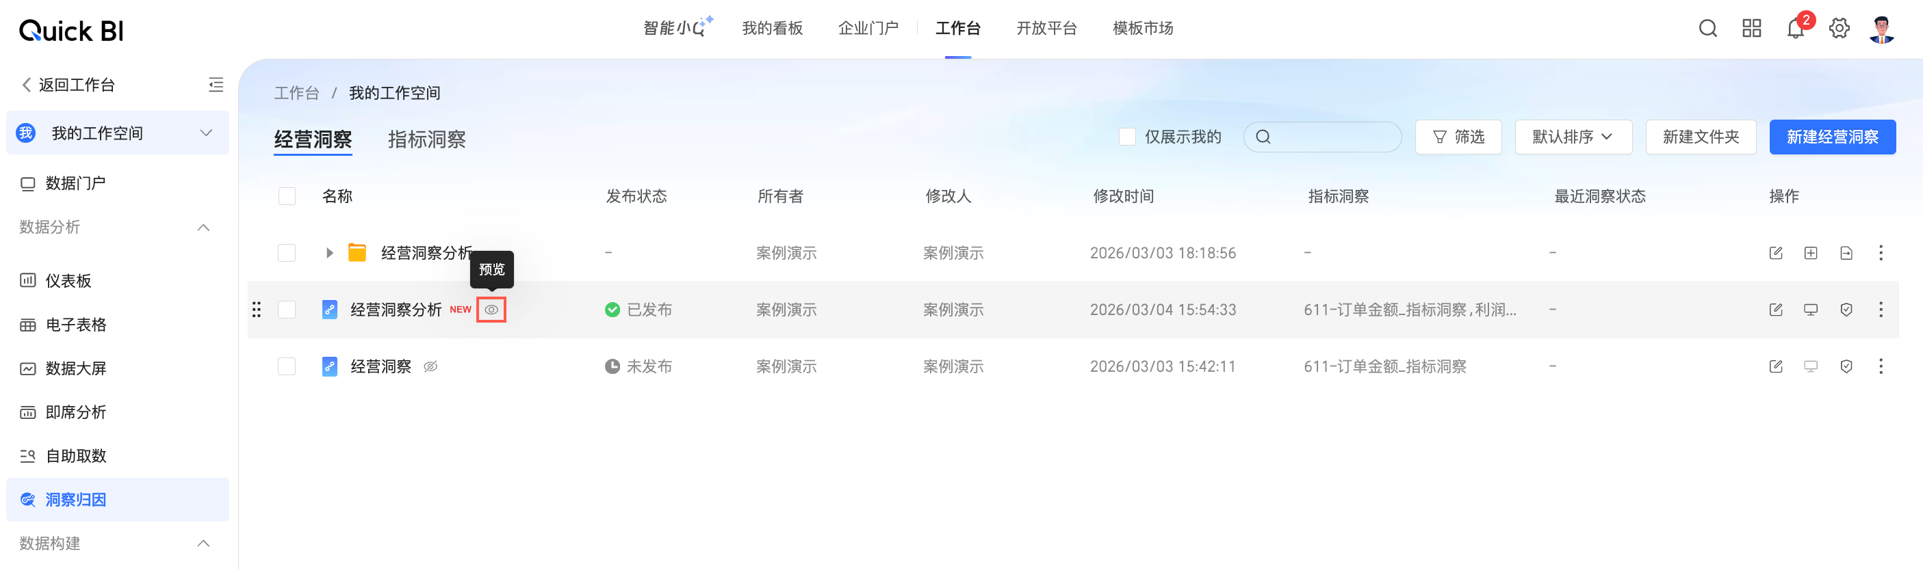Select 洞察归因 in sidebar

[x=117, y=499]
